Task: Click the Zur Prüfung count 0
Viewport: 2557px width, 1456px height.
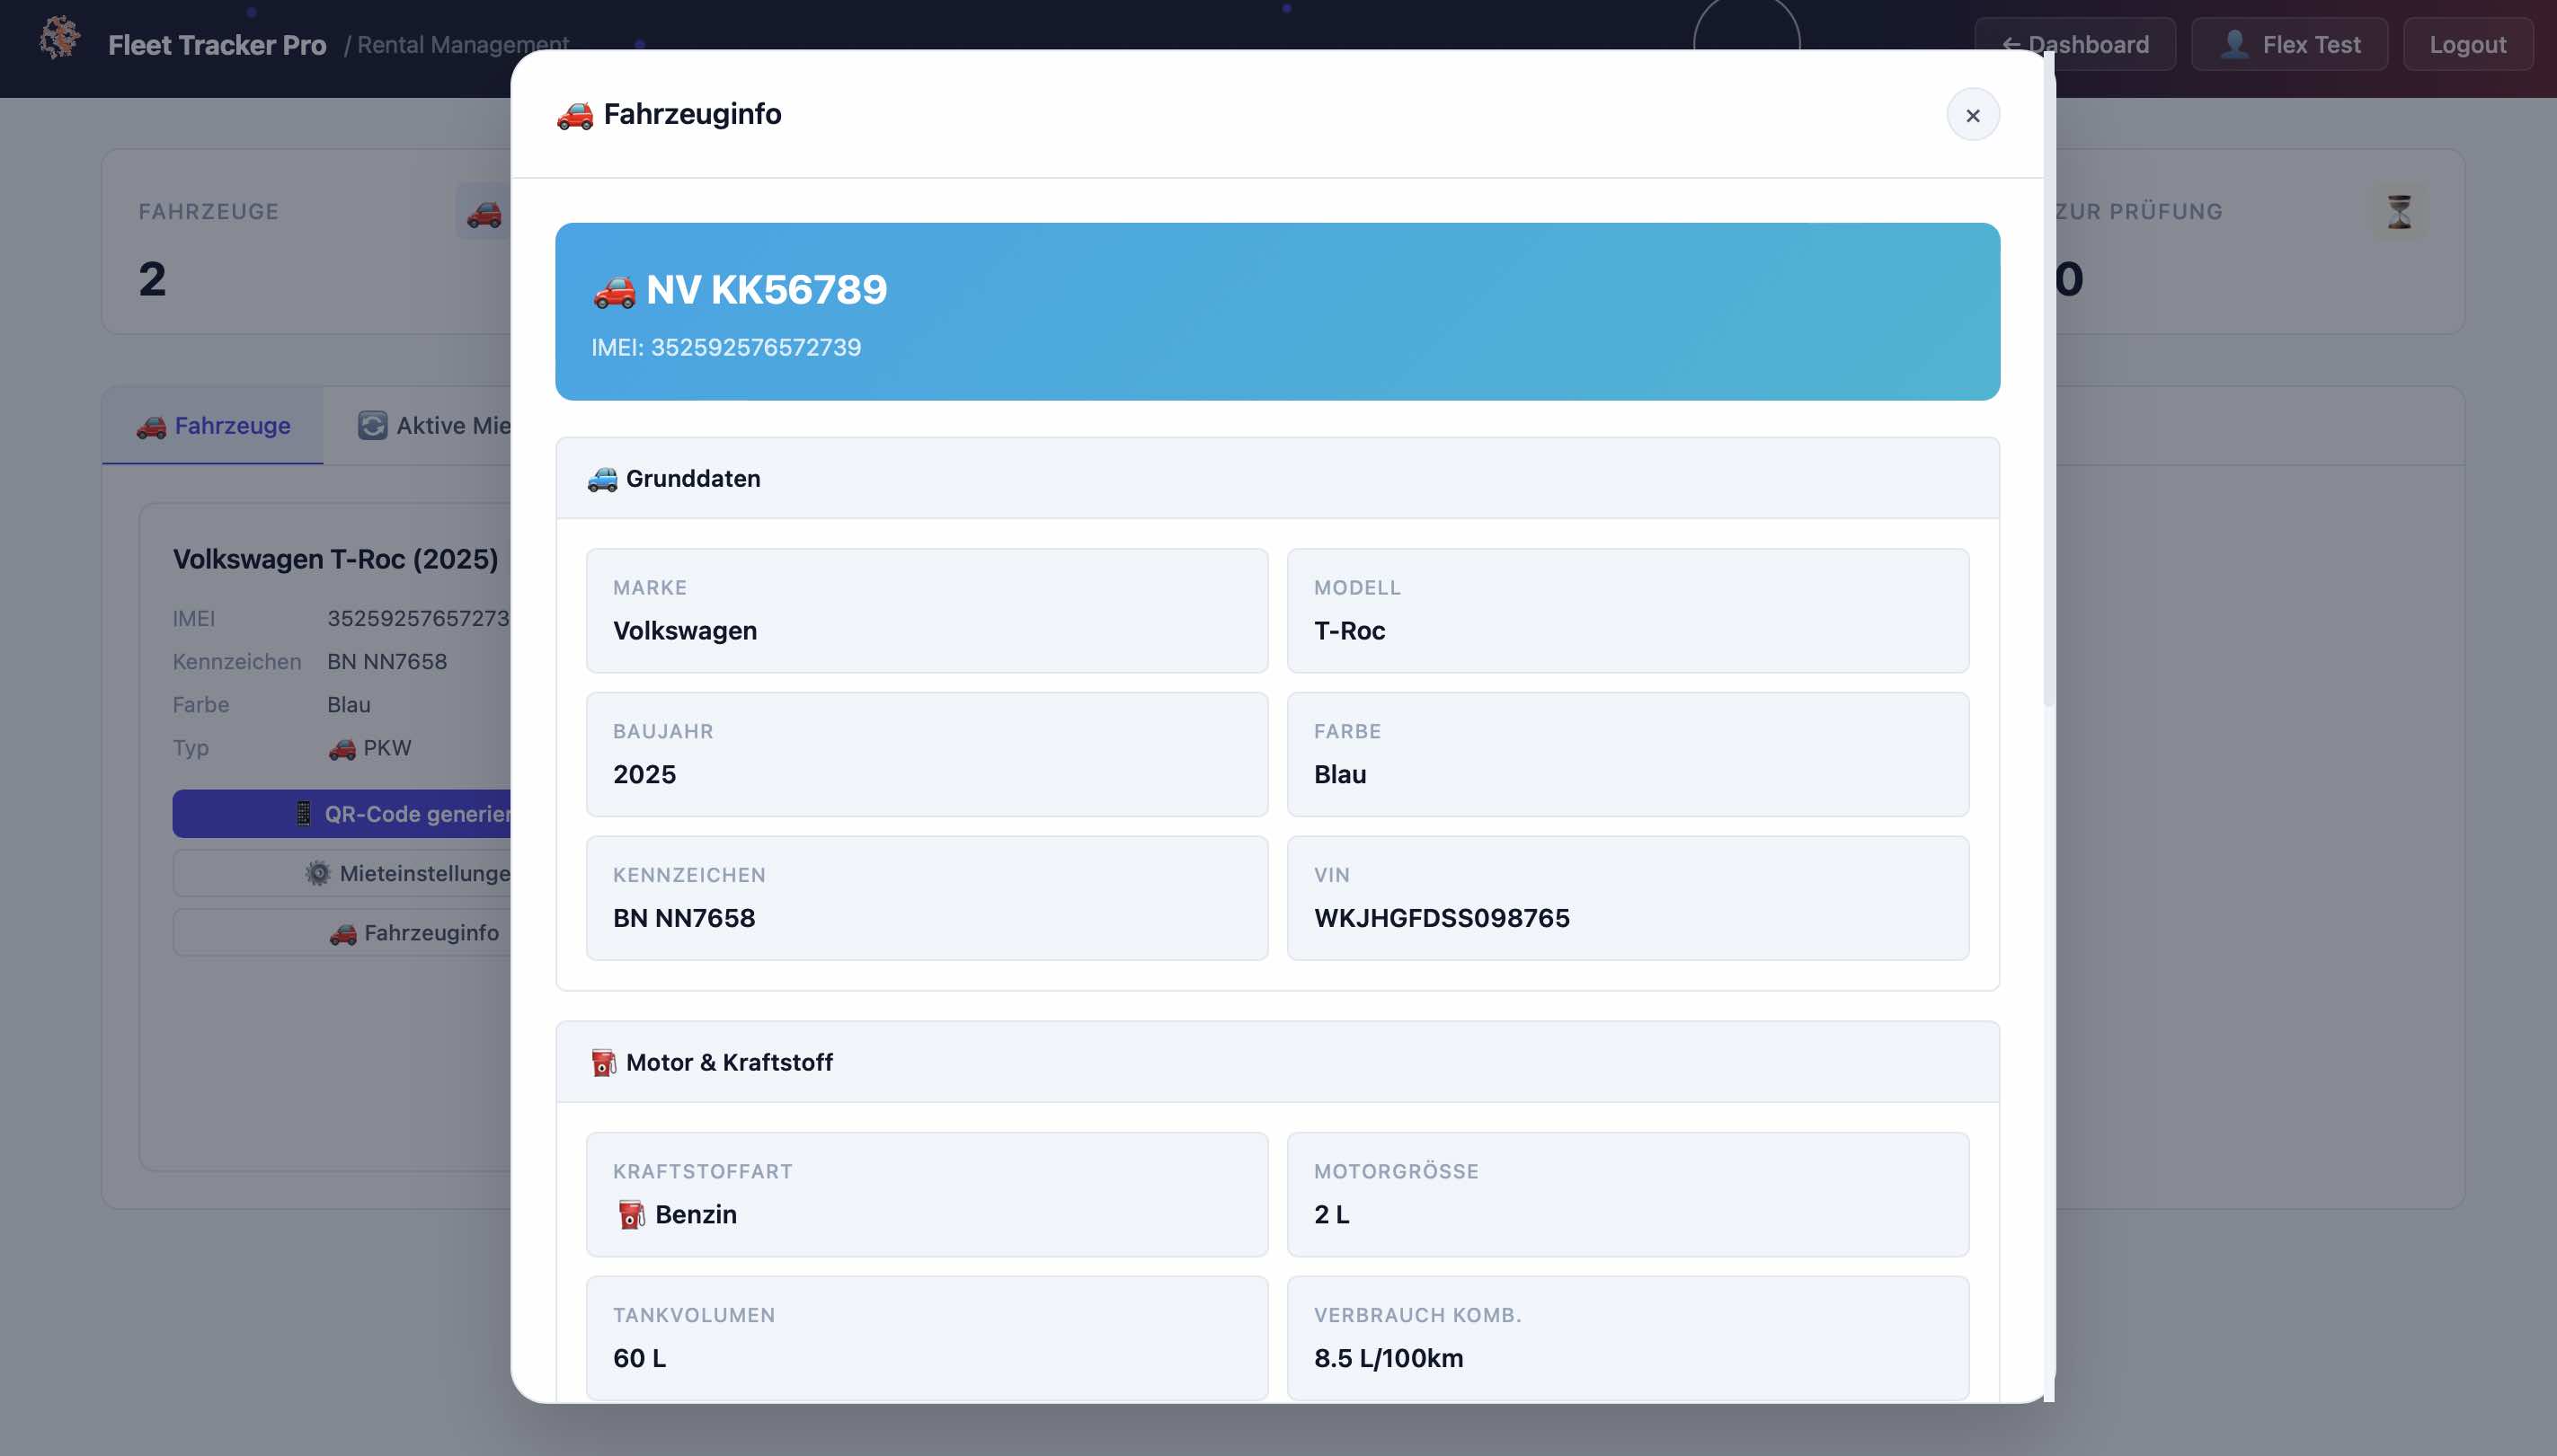Action: [x=2069, y=279]
